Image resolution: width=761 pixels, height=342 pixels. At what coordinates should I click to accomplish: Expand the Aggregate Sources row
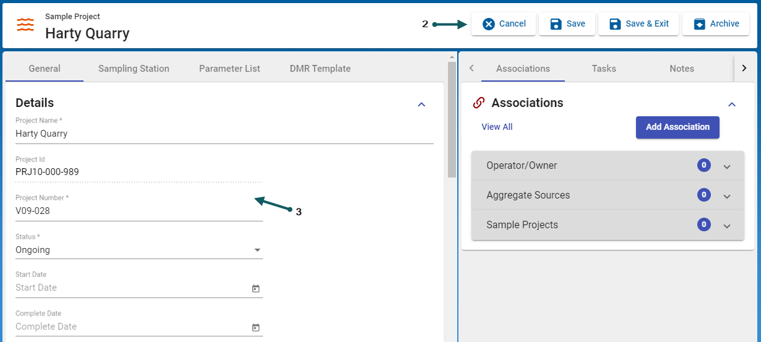point(727,196)
